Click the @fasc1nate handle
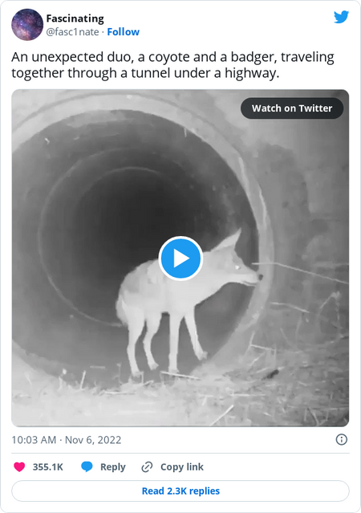361x513 pixels. (x=72, y=32)
